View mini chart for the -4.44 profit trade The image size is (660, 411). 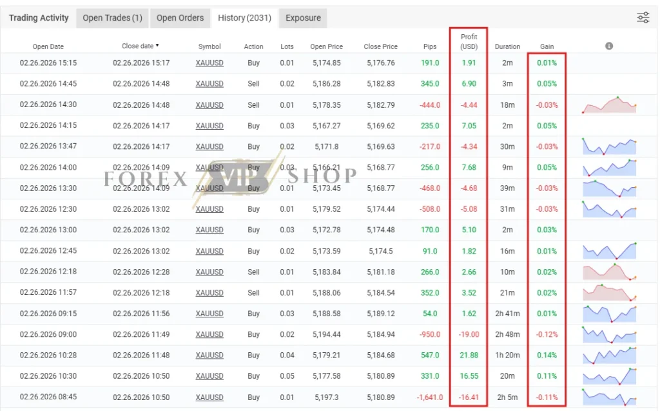(609, 105)
